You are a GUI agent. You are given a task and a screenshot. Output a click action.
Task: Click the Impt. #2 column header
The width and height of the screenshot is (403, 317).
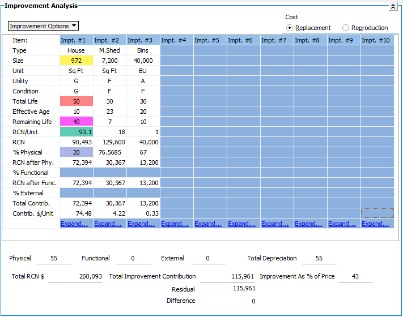[x=110, y=40]
